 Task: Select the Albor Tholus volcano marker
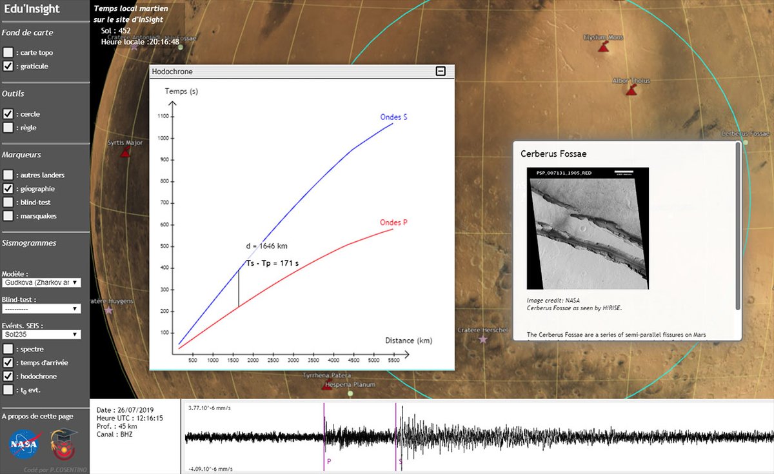[631, 91]
